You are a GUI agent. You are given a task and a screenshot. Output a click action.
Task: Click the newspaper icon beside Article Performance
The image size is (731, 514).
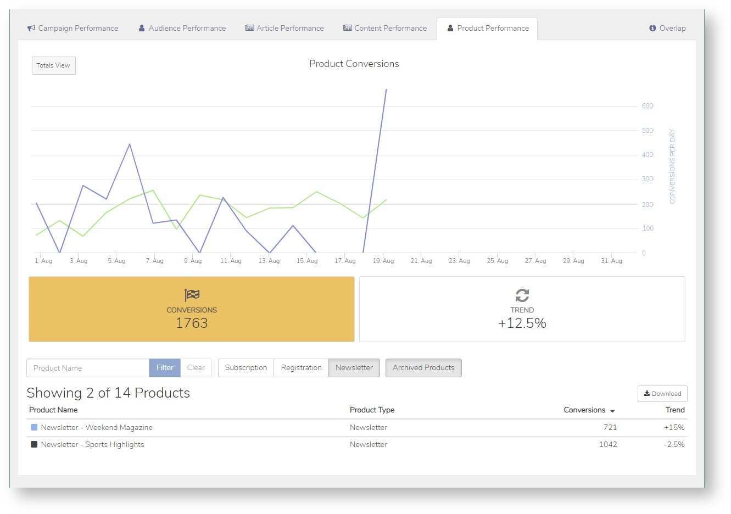click(x=249, y=28)
